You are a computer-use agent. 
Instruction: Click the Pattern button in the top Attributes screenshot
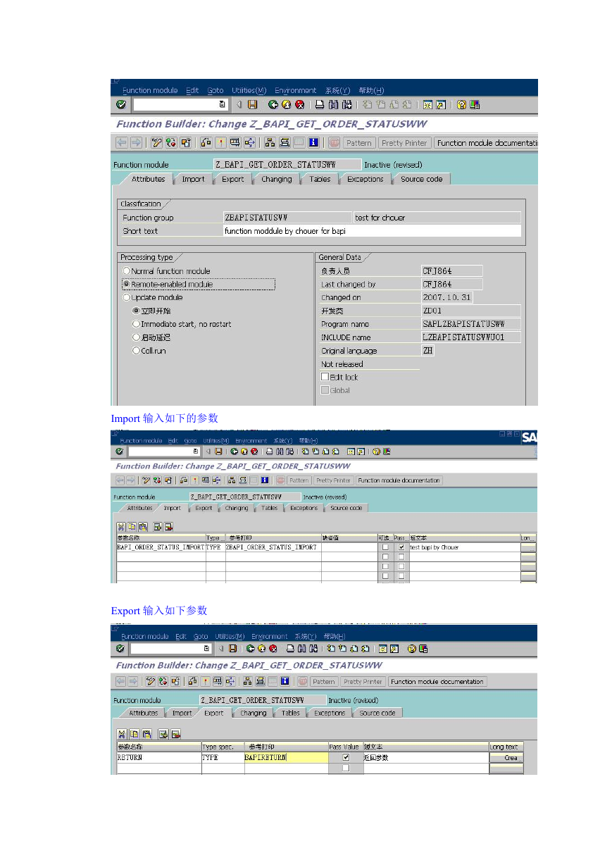(x=359, y=143)
